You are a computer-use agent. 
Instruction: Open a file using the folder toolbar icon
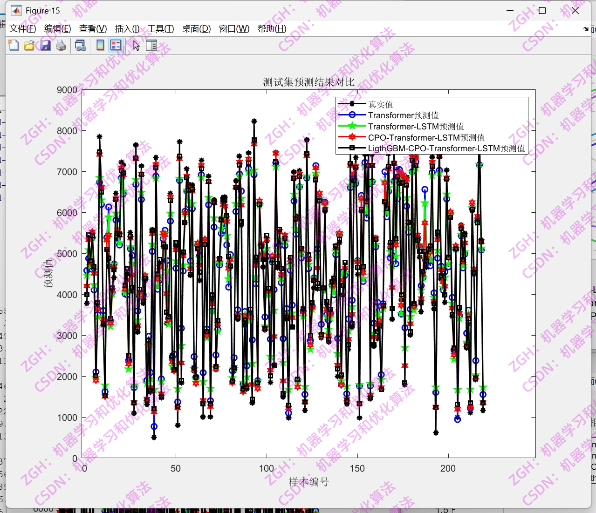click(x=29, y=45)
